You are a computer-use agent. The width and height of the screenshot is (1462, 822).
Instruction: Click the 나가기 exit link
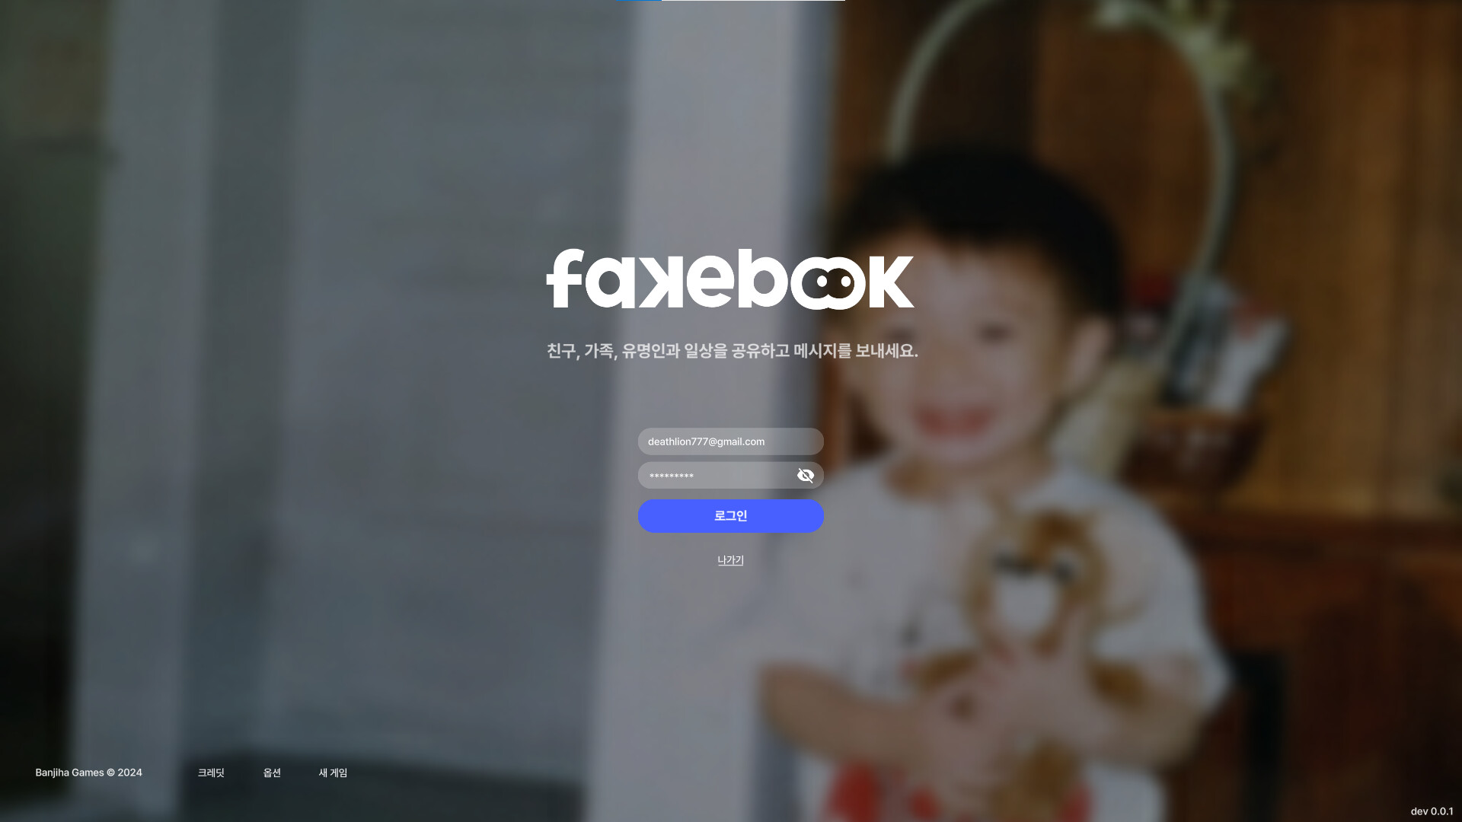pos(730,560)
